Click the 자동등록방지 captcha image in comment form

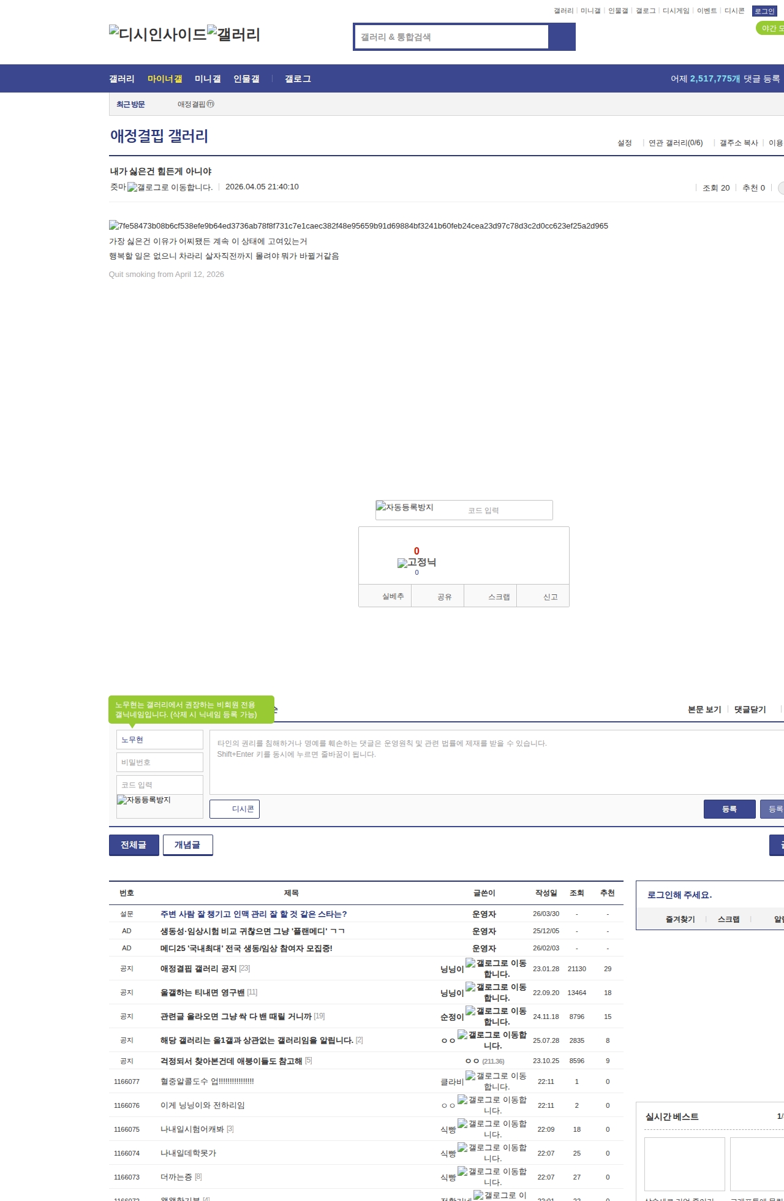[x=144, y=800]
